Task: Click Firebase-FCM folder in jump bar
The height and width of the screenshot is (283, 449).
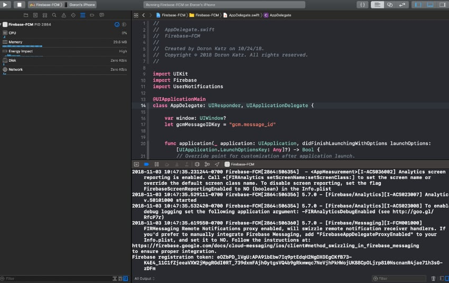Action: tap(204, 15)
